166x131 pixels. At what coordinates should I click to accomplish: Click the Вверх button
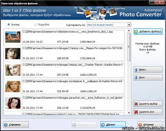tap(148, 70)
